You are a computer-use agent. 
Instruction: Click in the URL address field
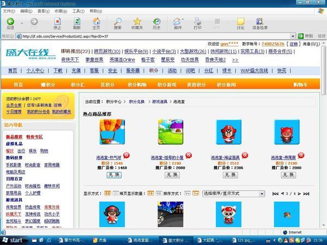point(156,36)
